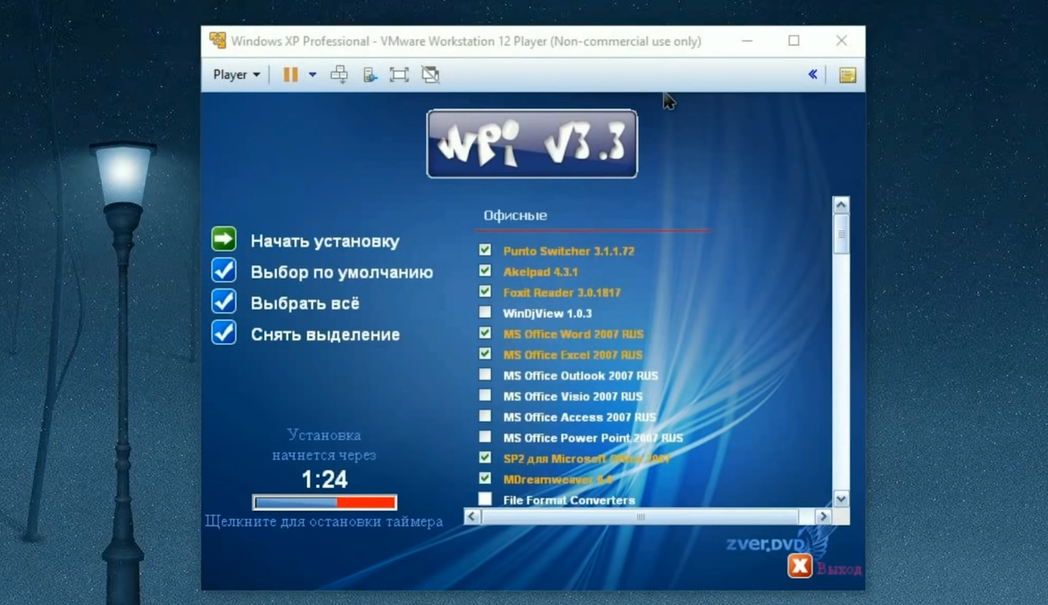Click the Выбрать всё label
Image resolution: width=1048 pixels, height=605 pixels.
coord(305,303)
